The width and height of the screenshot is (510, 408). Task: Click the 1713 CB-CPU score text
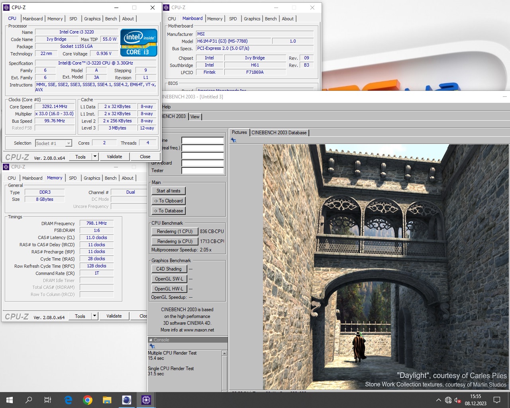(212, 241)
